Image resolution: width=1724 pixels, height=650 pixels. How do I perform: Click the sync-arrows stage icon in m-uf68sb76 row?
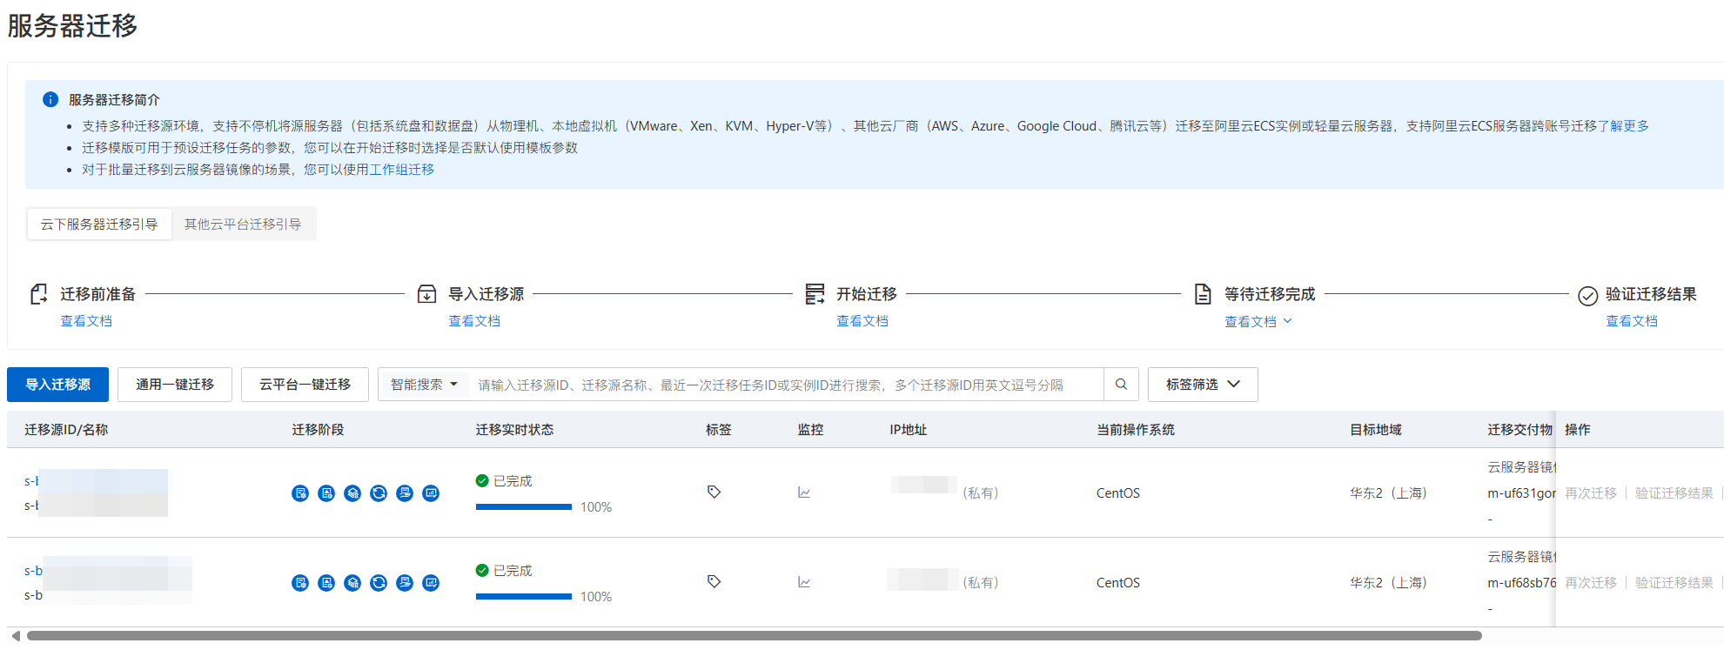379,583
